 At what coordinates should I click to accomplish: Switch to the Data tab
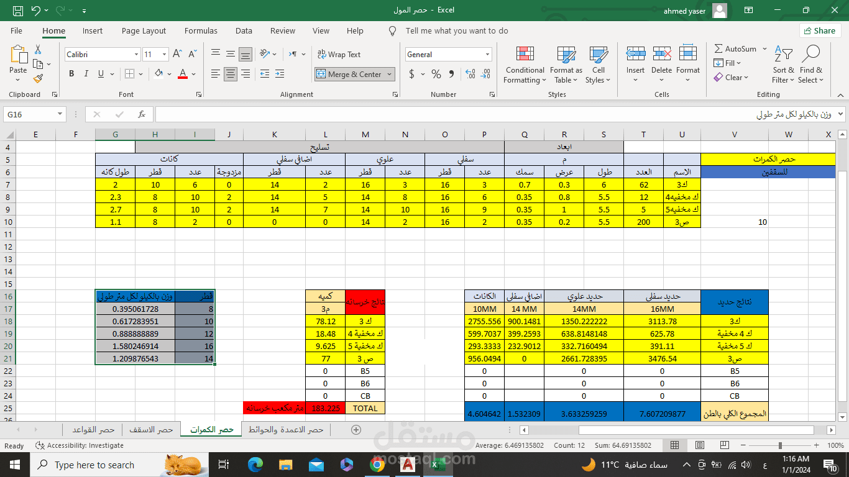pyautogui.click(x=244, y=30)
